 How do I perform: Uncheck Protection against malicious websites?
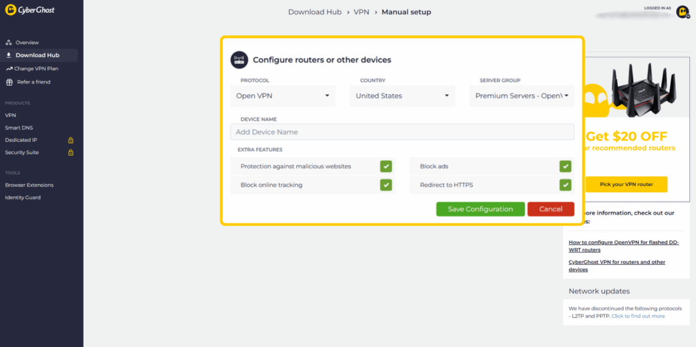[x=385, y=166]
